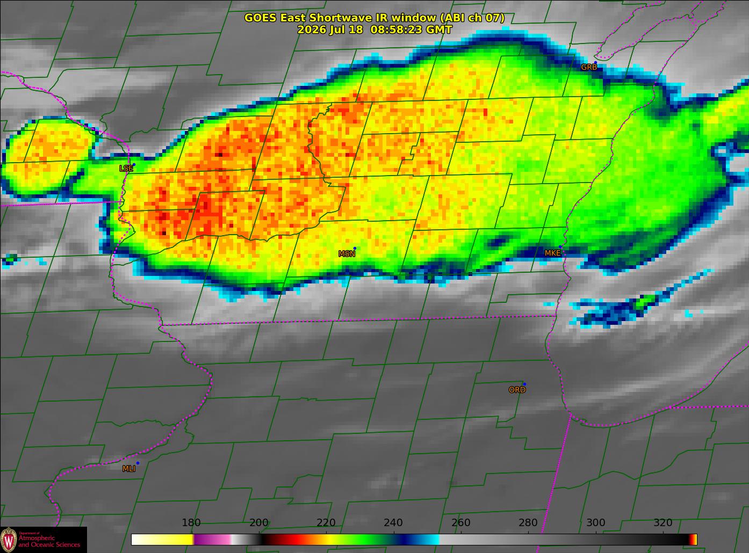Click the blue station dot at ORD
The width and height of the screenshot is (749, 553).
coord(524,384)
